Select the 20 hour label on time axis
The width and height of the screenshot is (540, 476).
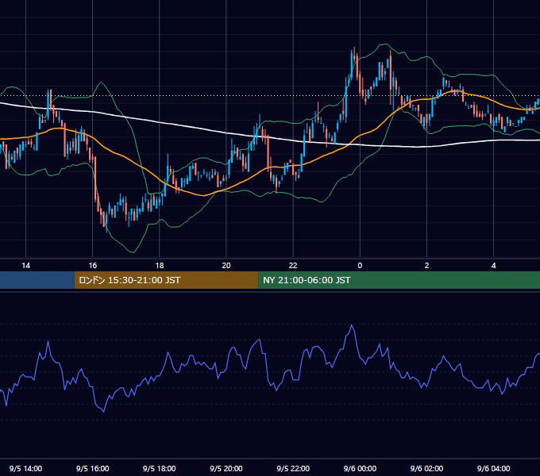(x=226, y=266)
